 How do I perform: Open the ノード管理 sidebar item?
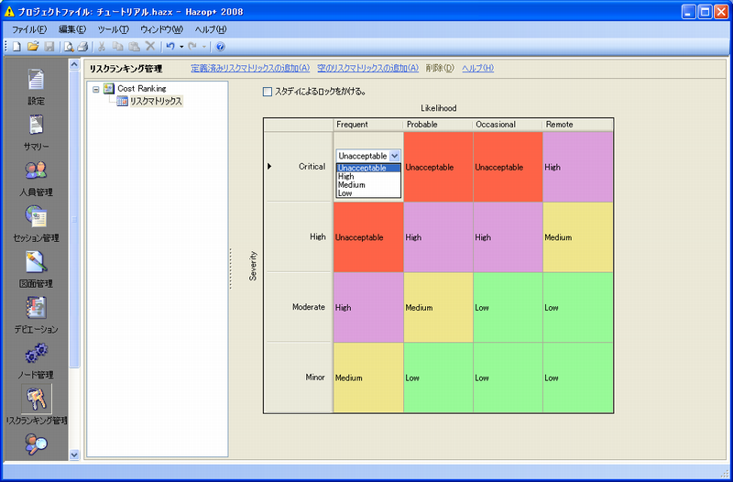[x=36, y=361]
